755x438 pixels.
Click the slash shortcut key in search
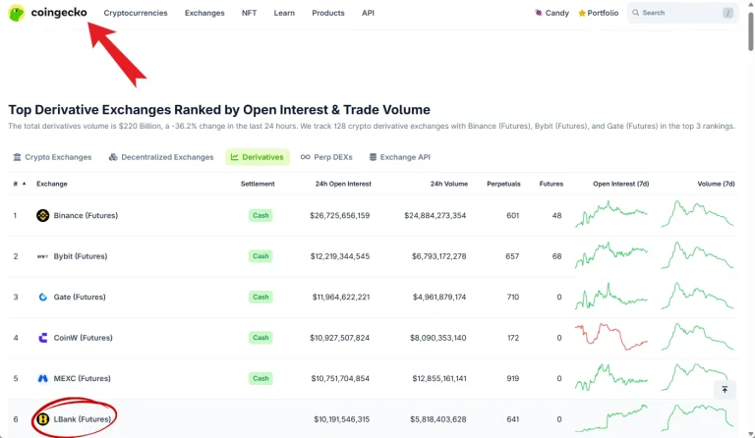[x=727, y=13]
